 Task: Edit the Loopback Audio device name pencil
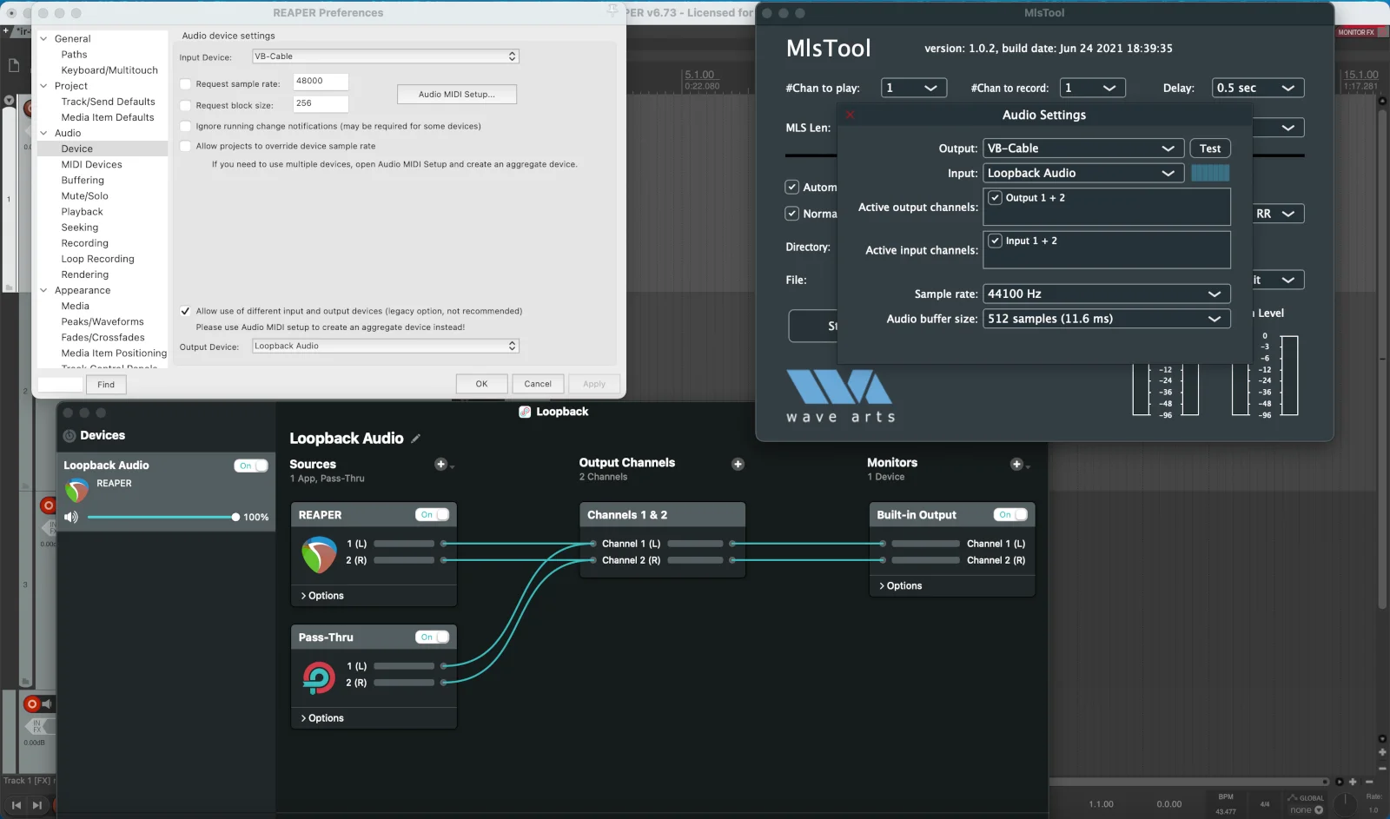(x=415, y=439)
